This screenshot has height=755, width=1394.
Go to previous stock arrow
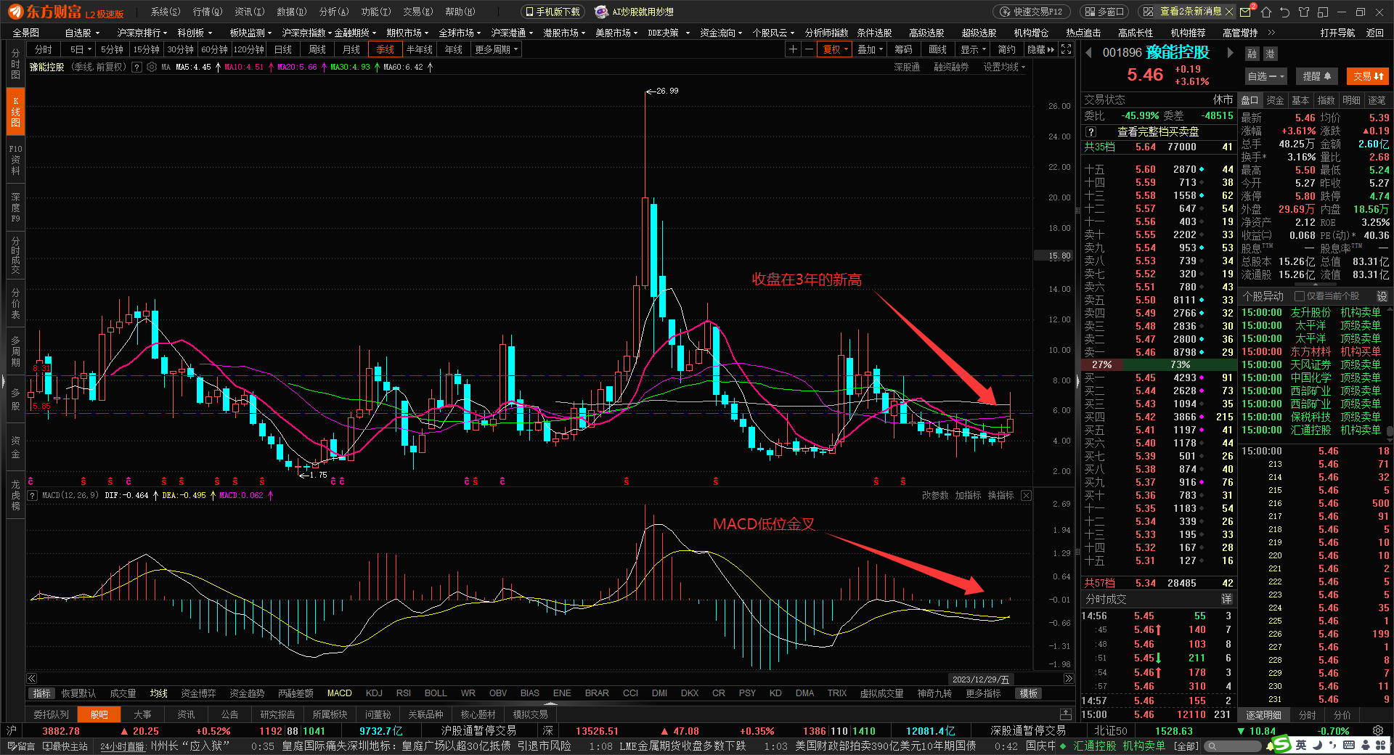tap(1089, 53)
